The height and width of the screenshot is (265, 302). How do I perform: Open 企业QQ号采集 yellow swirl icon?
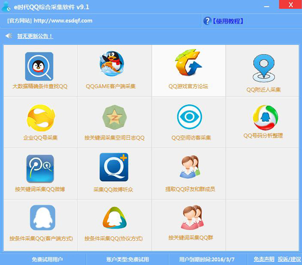pyautogui.click(x=41, y=118)
